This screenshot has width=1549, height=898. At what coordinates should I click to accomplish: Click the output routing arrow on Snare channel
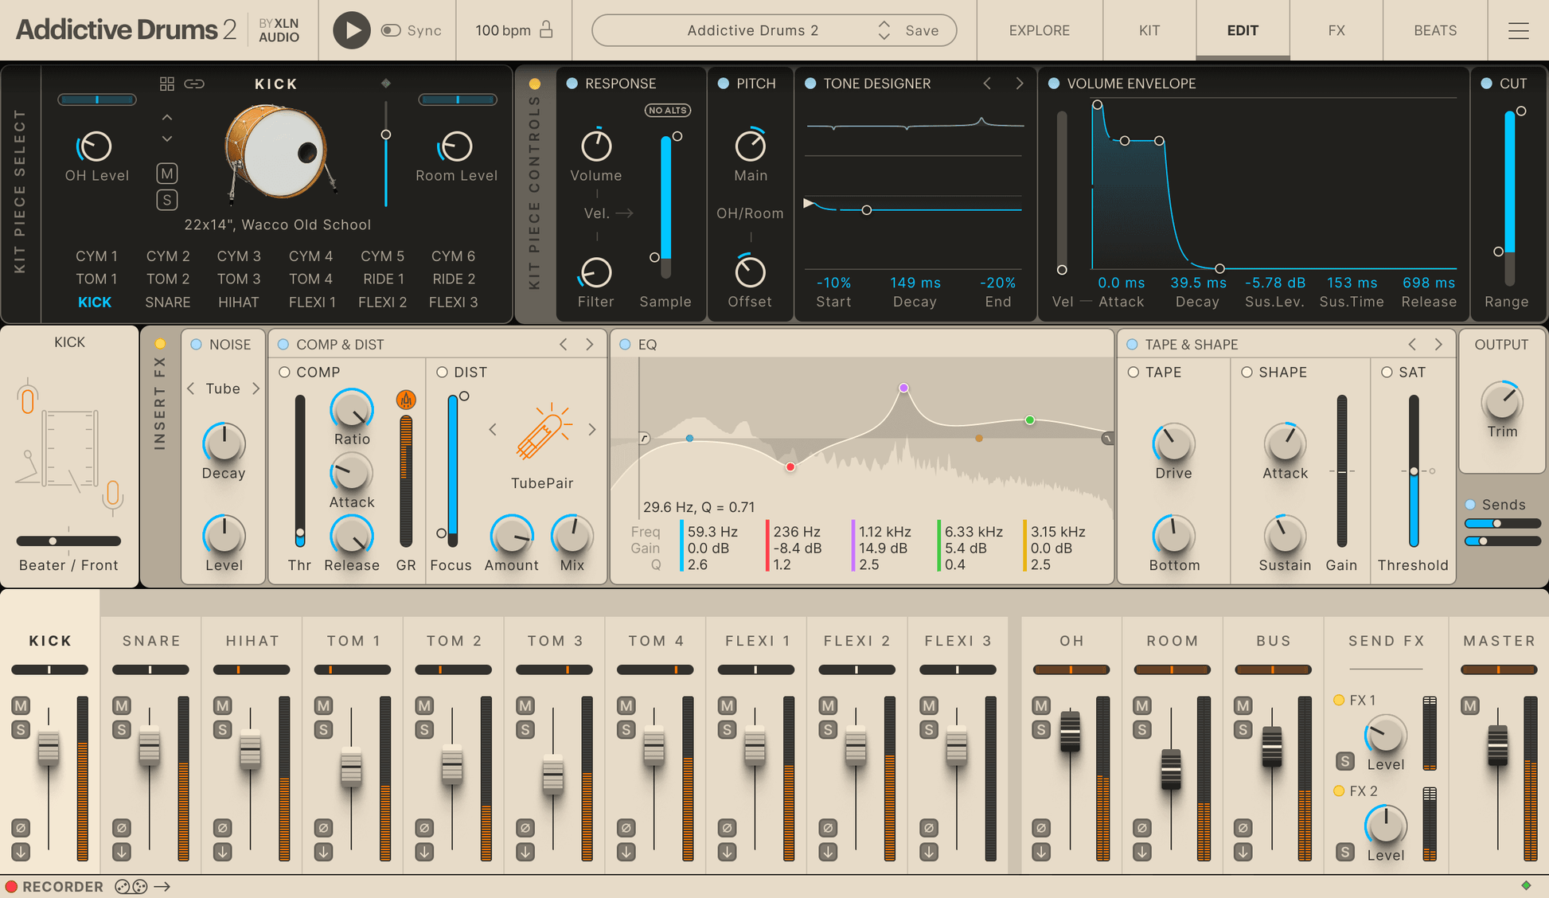pyautogui.click(x=121, y=852)
